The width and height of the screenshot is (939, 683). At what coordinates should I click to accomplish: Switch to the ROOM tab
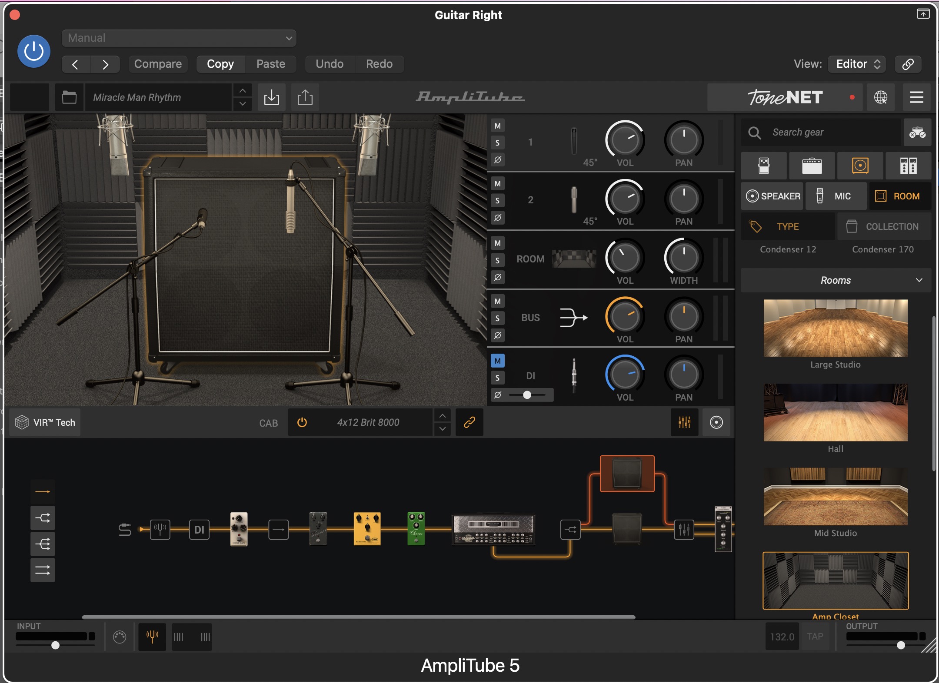pos(900,196)
